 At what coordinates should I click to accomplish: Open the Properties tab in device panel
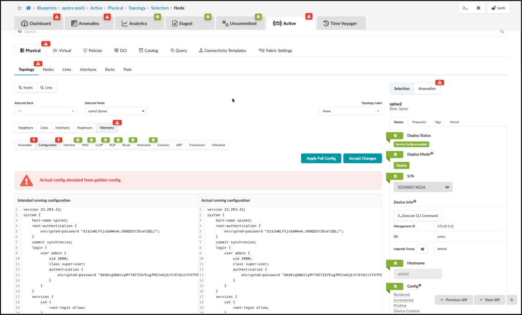419,122
